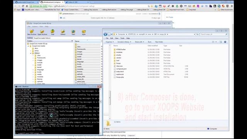247x139 pixels.
Task: Collapse the htdocs folder tree node
Action: pos(31,53)
